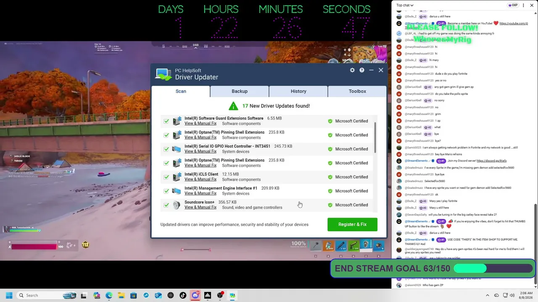Click the taskbar Search box

pos(47,295)
